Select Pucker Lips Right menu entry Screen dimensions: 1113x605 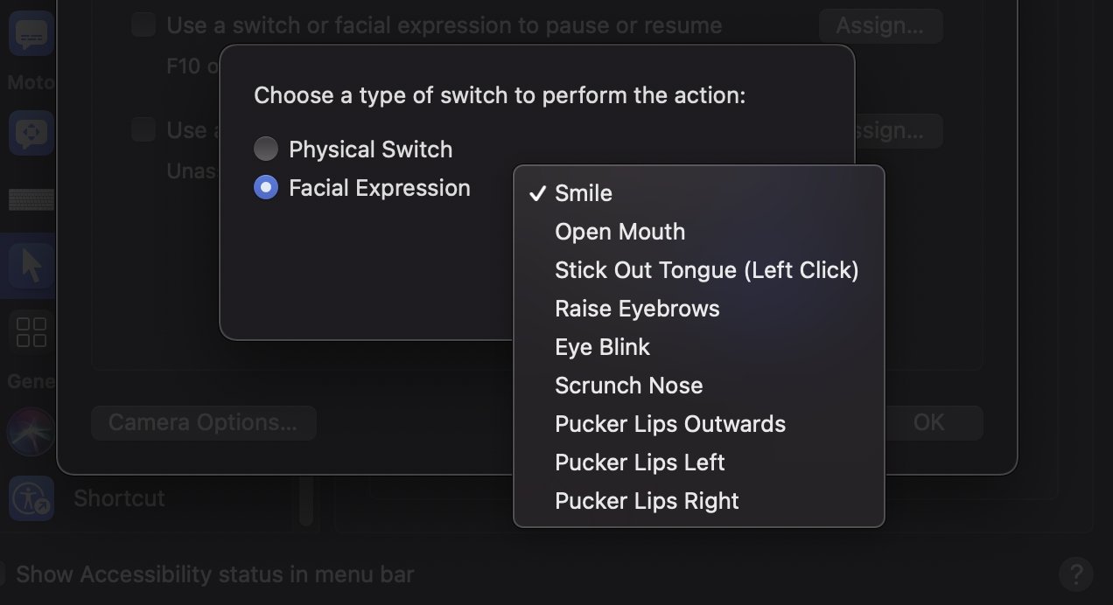(x=647, y=501)
